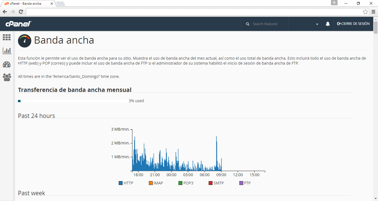
Task: Click the notifications bell icon
Action: (x=328, y=24)
